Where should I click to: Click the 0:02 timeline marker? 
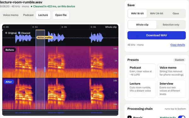(35, 27)
